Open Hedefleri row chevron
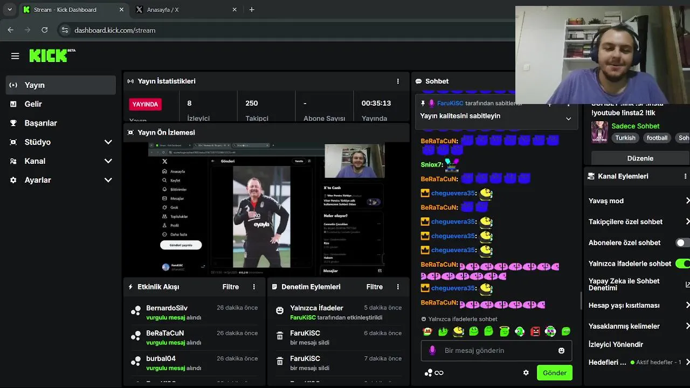This screenshot has width=690, height=388. (687, 362)
